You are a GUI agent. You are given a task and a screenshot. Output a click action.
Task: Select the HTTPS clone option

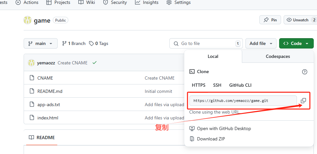[x=198, y=85]
